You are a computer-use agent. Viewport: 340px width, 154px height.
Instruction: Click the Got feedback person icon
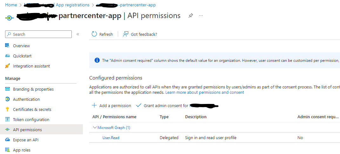click(126, 34)
